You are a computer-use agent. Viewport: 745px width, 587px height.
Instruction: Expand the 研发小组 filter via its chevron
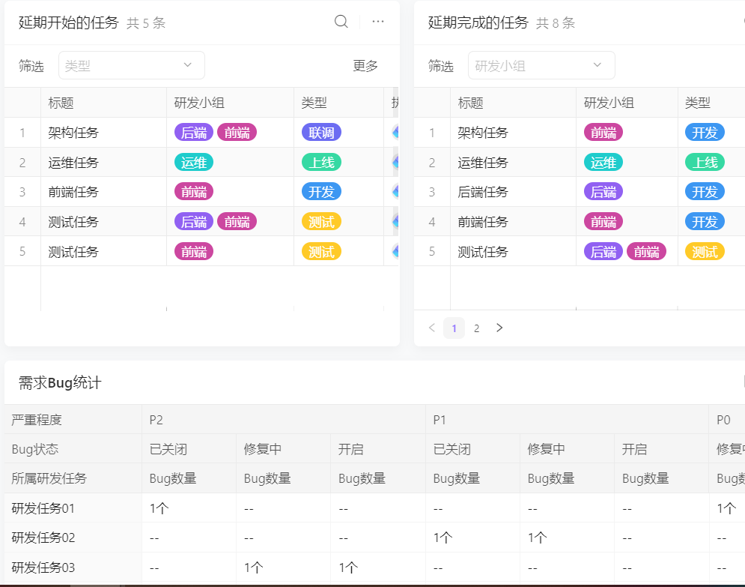pyautogui.click(x=597, y=65)
